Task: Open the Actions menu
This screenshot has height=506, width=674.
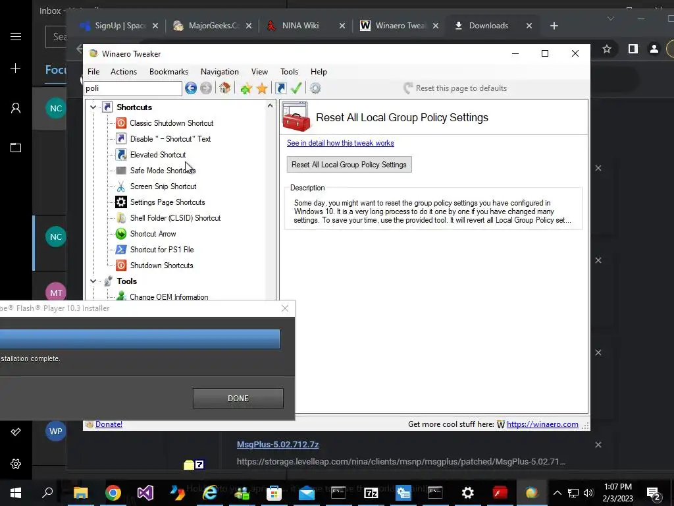Action: click(x=124, y=72)
